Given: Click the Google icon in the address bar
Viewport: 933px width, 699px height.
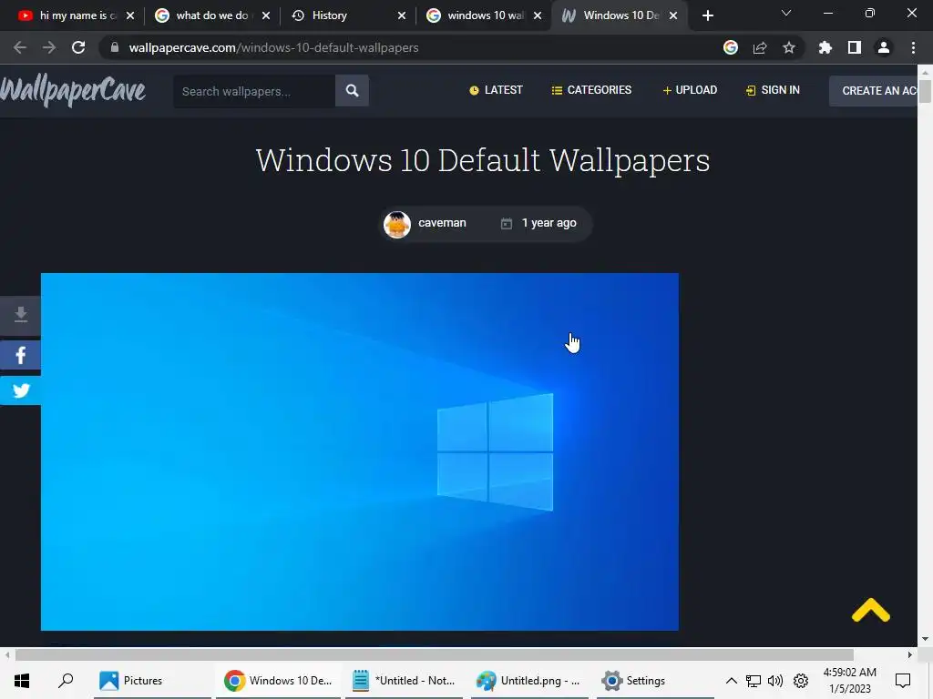Looking at the screenshot, I should (731, 47).
